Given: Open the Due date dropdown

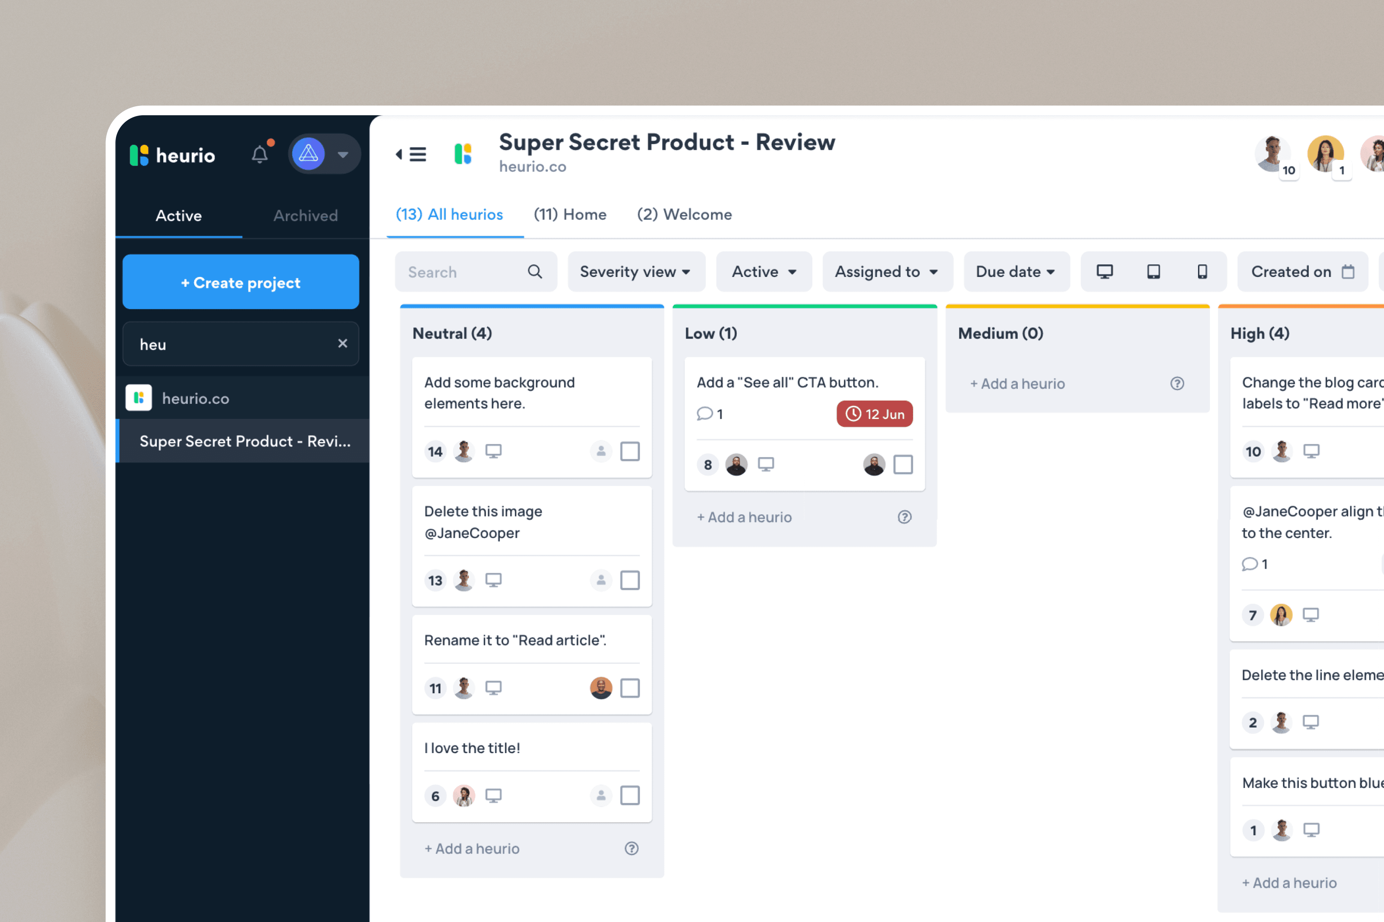Looking at the screenshot, I should [1016, 272].
